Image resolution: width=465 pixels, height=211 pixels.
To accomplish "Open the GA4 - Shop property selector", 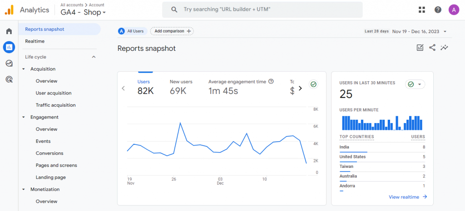I will (x=83, y=13).
